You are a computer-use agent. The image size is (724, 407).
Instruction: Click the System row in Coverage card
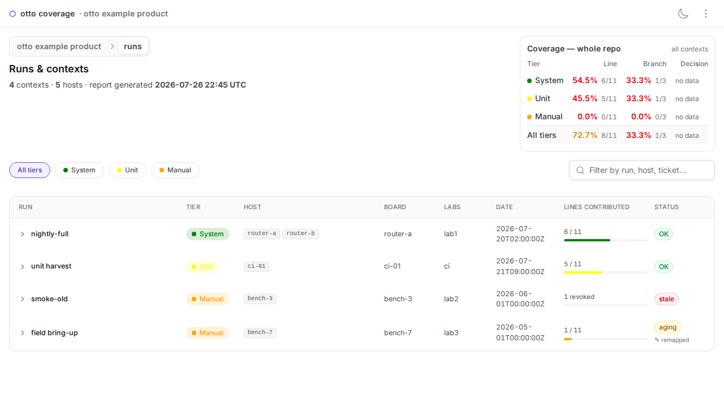[618, 81]
